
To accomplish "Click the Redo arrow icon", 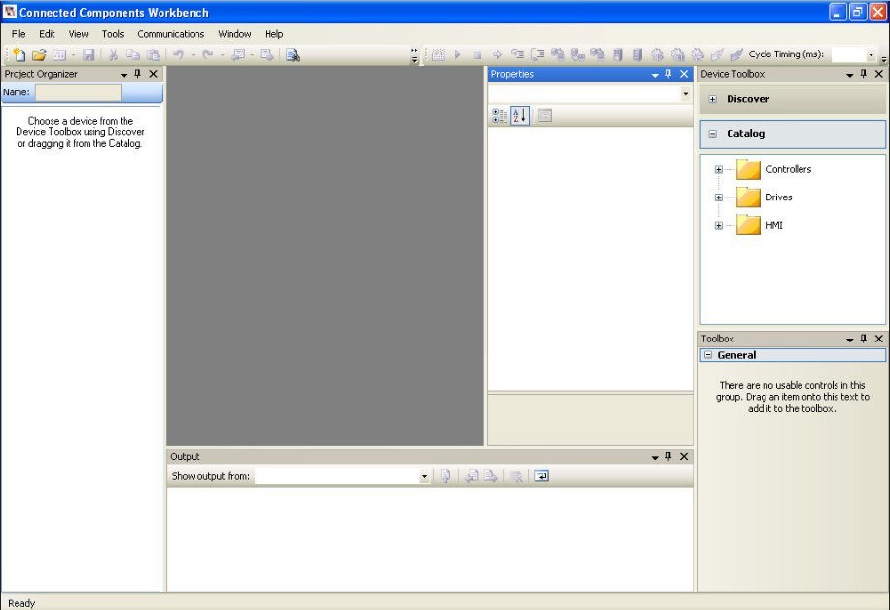I will coord(208,54).
